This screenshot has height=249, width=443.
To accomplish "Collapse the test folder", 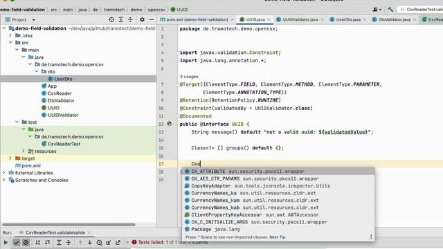I will [x=17, y=122].
